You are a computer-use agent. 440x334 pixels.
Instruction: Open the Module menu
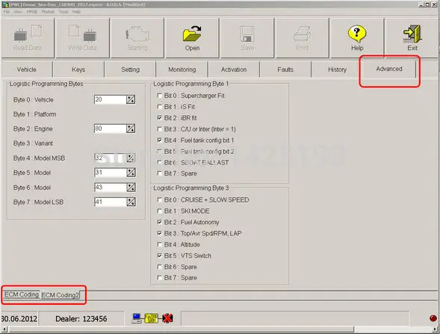pos(48,12)
